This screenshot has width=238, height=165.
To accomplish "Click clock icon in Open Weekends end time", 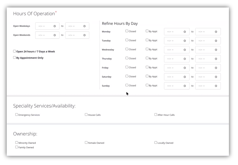I will 84,35.
